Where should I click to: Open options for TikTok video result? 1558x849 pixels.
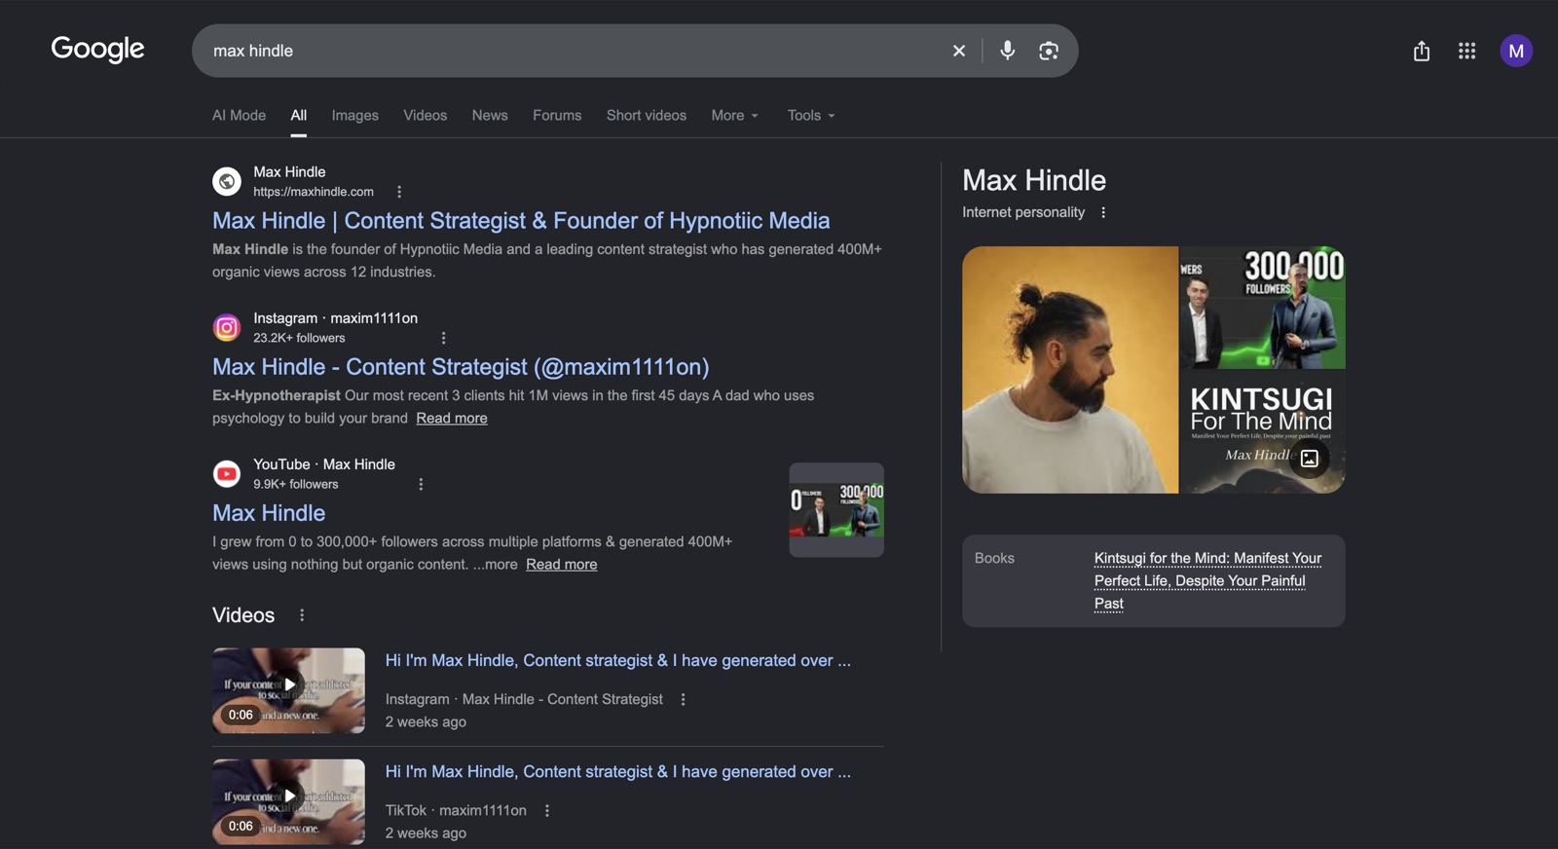(547, 810)
